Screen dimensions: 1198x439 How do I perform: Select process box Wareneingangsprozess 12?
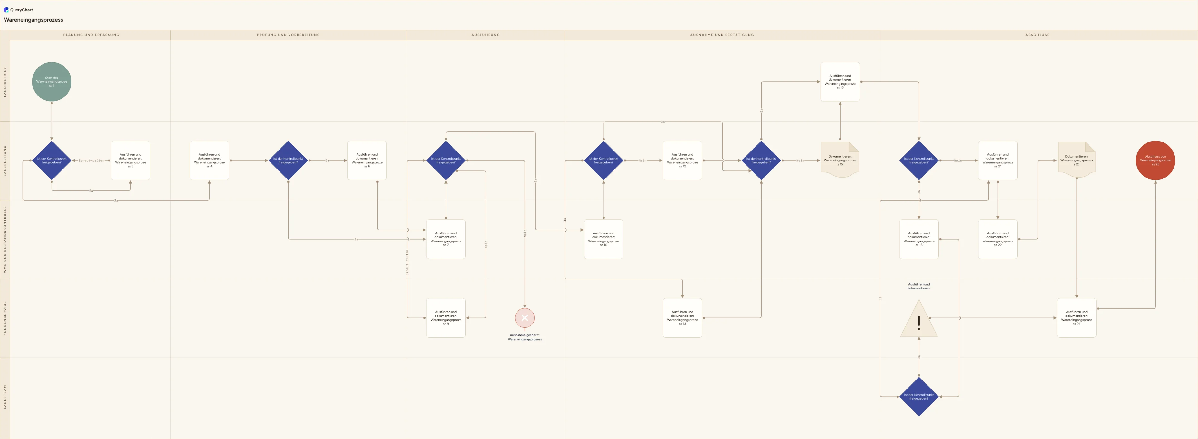pyautogui.click(x=682, y=160)
